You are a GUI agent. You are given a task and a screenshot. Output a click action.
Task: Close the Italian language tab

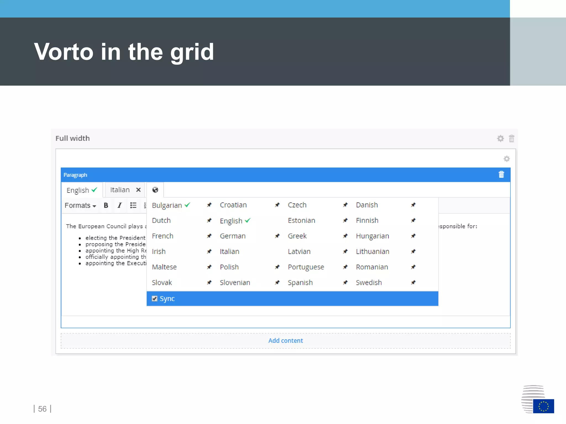coord(138,190)
